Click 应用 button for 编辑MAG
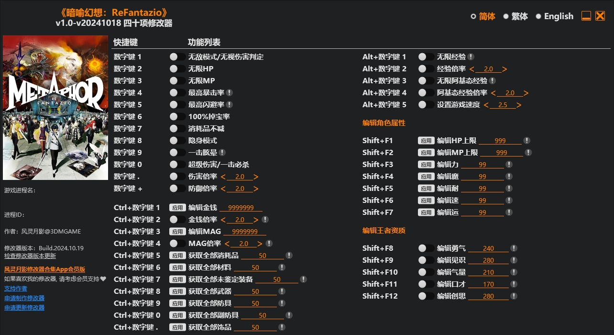This screenshot has width=614, height=335. point(177,232)
